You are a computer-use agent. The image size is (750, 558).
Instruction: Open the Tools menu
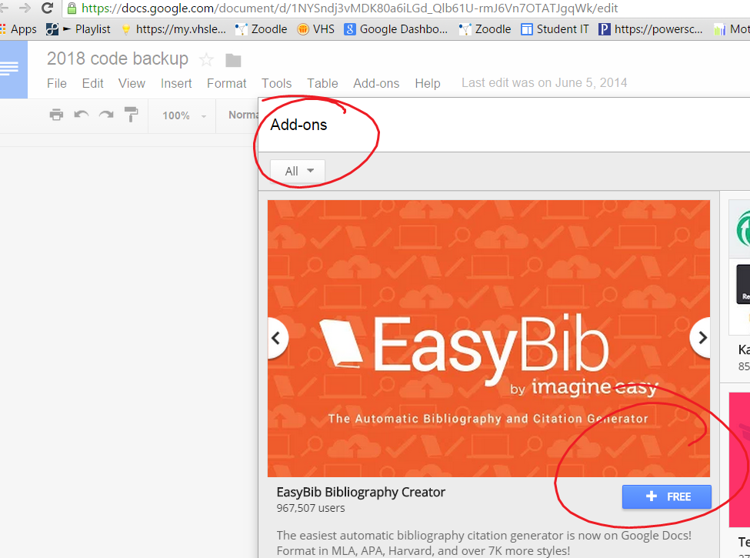click(x=276, y=83)
